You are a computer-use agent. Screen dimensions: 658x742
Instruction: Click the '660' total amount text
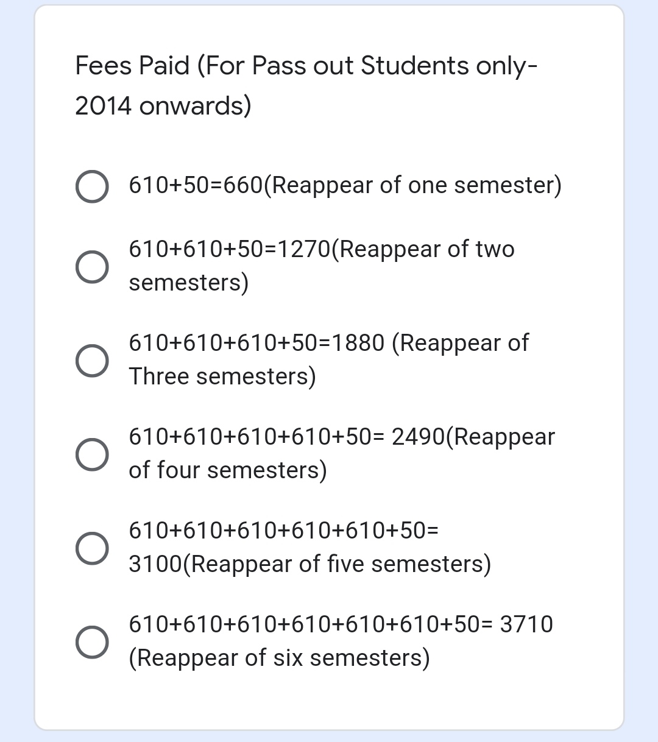click(x=242, y=185)
